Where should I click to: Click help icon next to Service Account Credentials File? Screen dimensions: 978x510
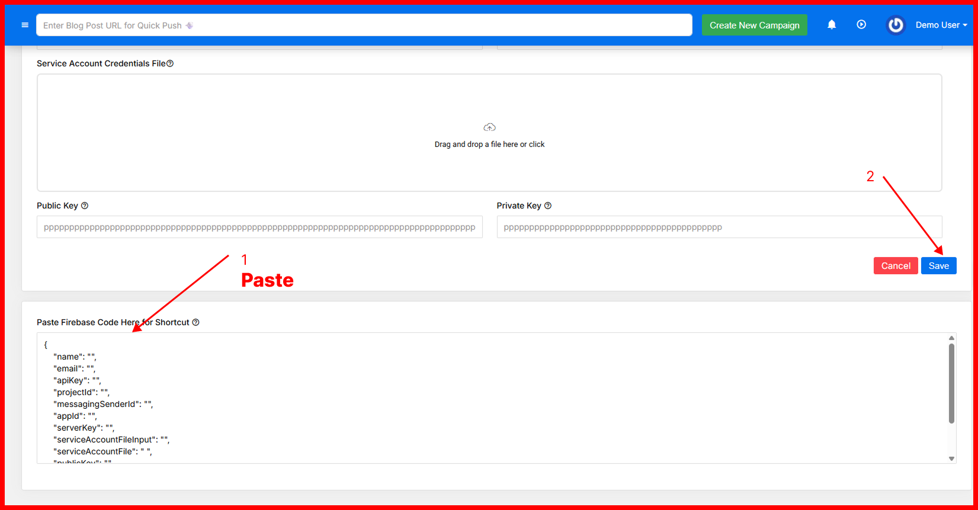(x=170, y=63)
